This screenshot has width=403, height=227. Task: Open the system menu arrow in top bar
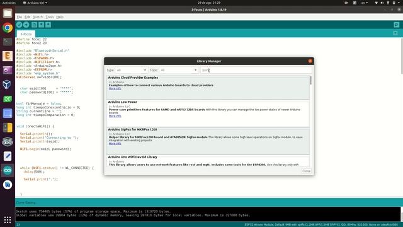point(399,3)
